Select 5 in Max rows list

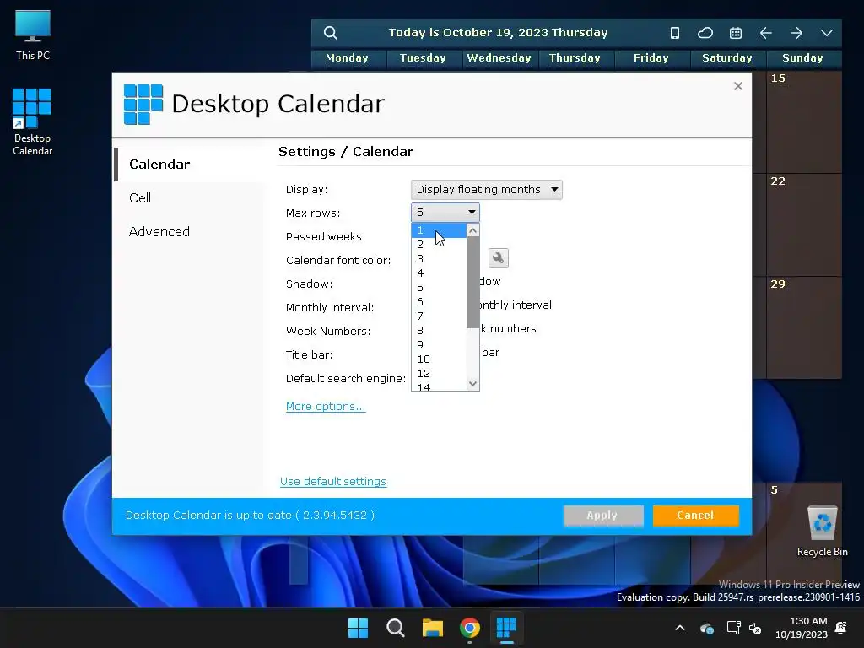click(x=439, y=287)
